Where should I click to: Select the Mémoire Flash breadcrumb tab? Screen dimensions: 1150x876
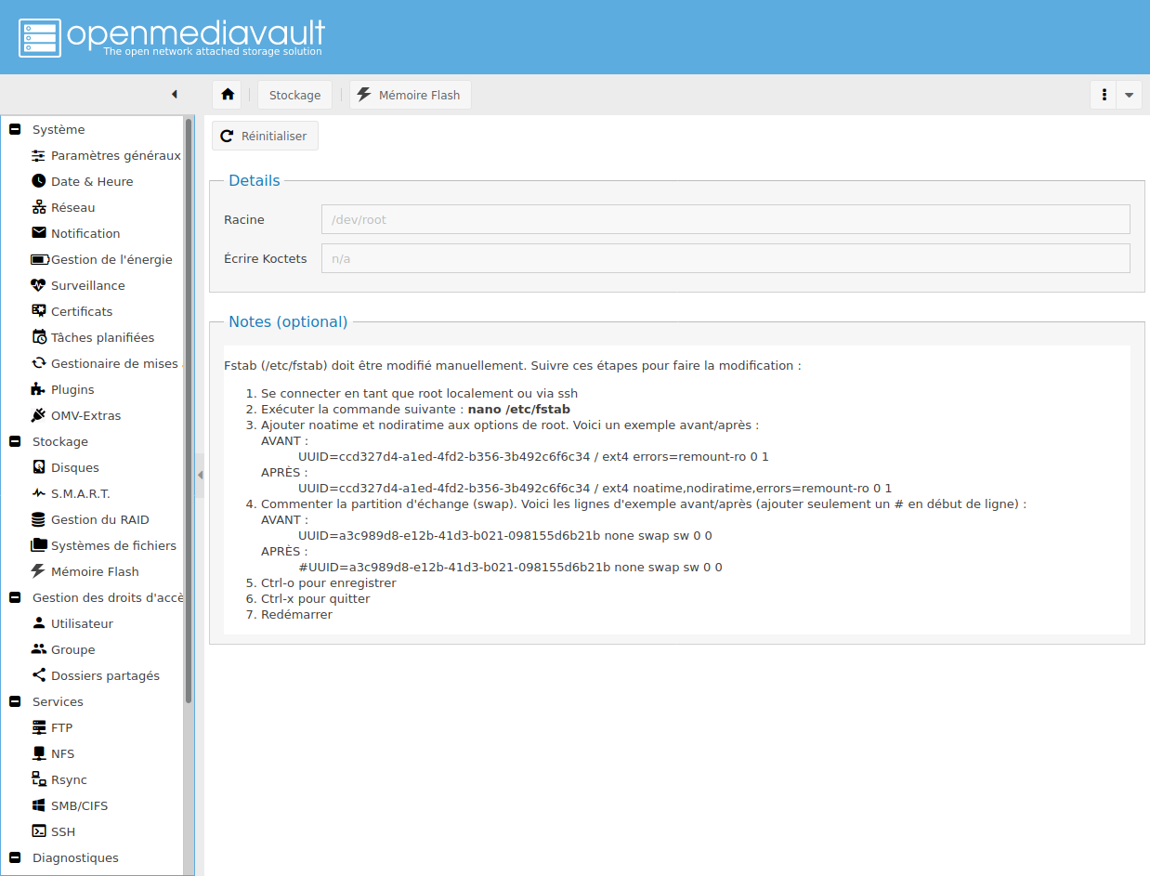(410, 95)
